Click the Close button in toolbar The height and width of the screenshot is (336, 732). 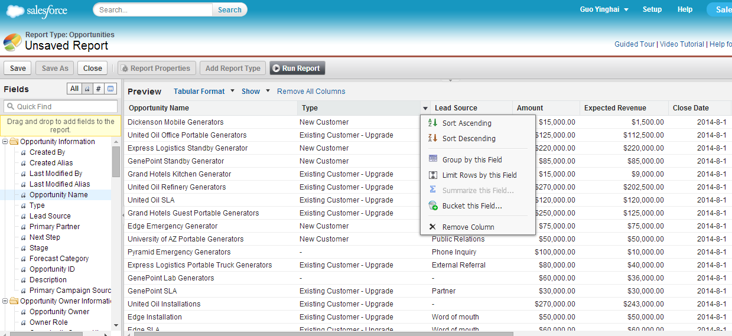(92, 68)
